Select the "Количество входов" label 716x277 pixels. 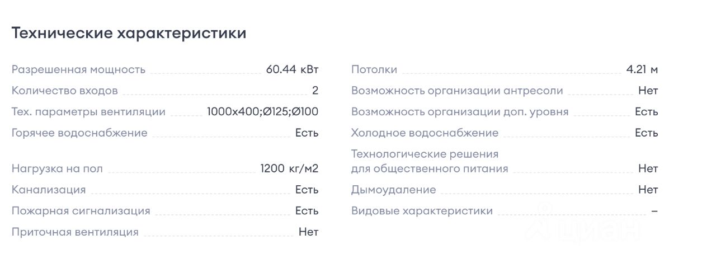[x=65, y=91]
